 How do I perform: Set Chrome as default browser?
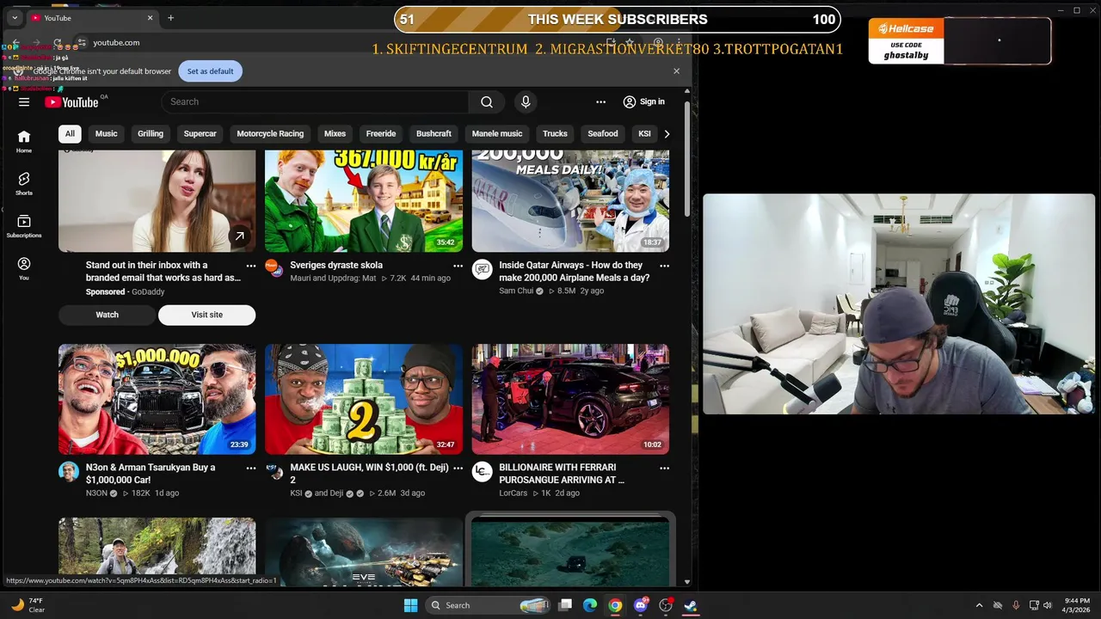click(x=210, y=71)
